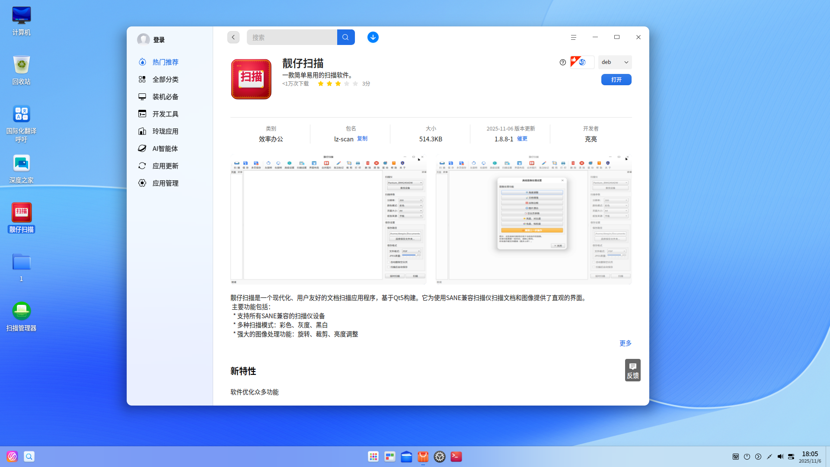Click the blue 打开 button

tap(616, 80)
